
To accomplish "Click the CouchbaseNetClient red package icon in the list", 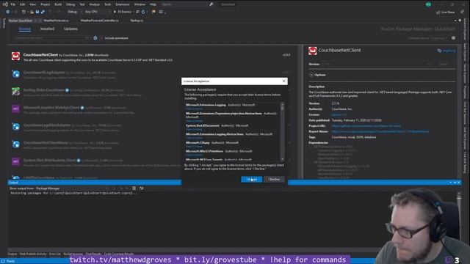I will 16,56.
